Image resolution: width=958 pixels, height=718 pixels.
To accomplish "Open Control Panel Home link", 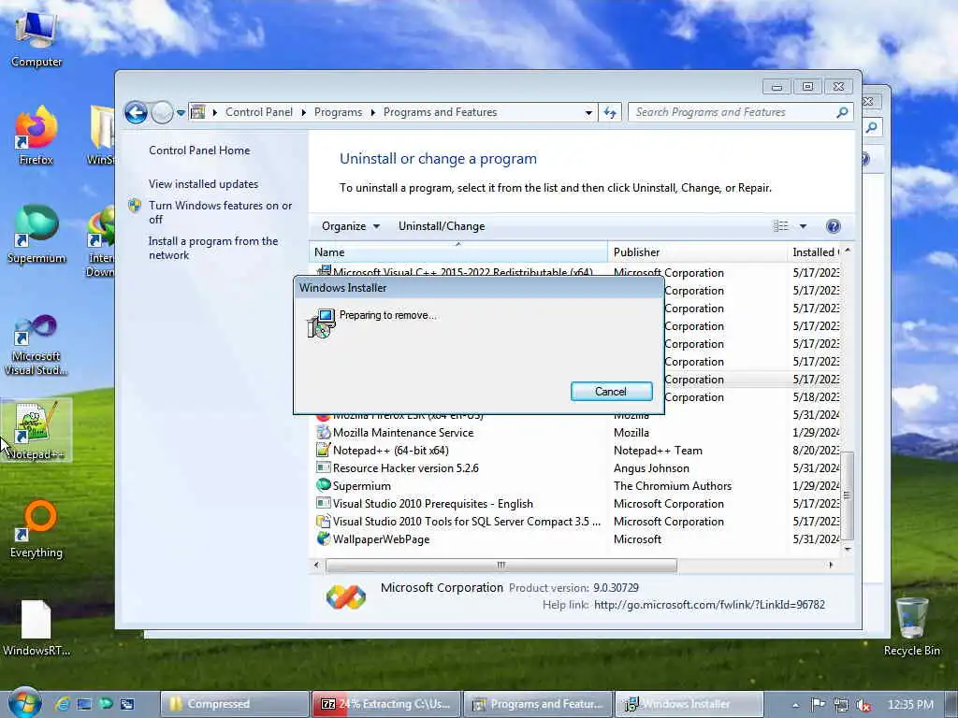I will [199, 151].
